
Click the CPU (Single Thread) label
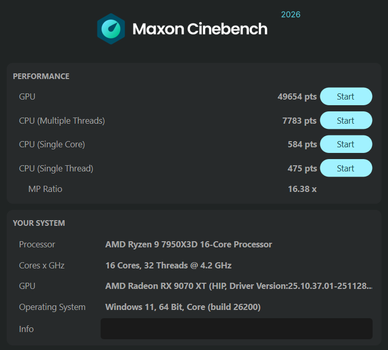(x=56, y=168)
